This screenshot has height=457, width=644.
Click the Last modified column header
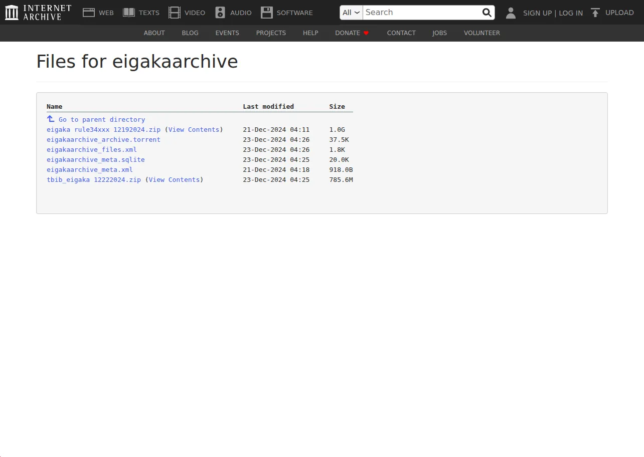click(x=268, y=107)
